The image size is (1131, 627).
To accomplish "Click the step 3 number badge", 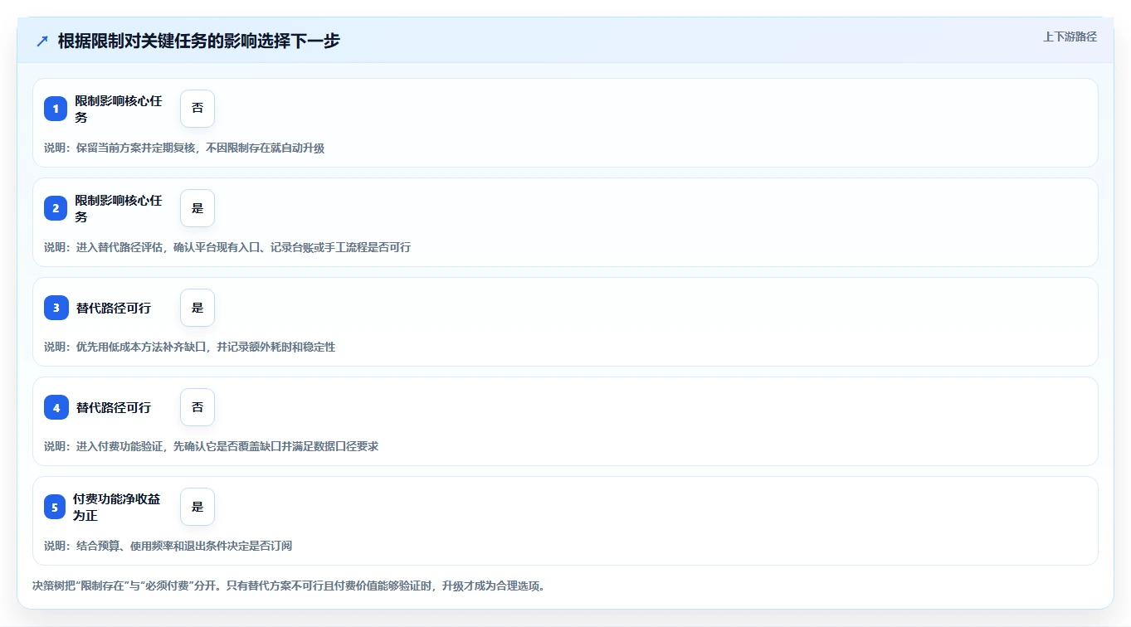I will pyautogui.click(x=56, y=308).
